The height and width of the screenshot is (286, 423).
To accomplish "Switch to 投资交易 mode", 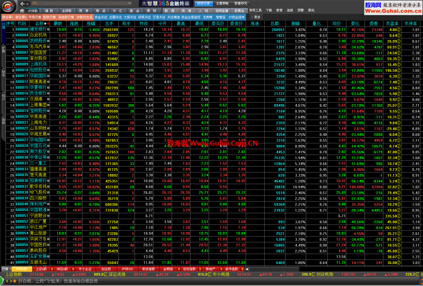I will 203,3.
